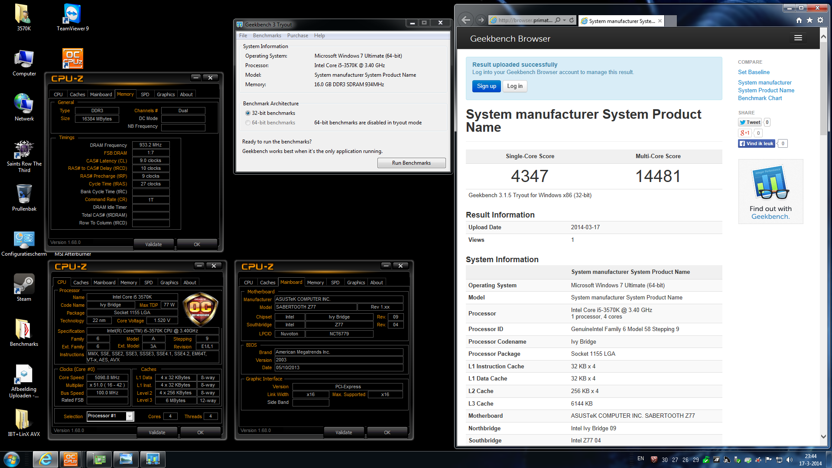Refresh the Geekbench Browser page
Screen dimensions: 832x468
coord(572,20)
